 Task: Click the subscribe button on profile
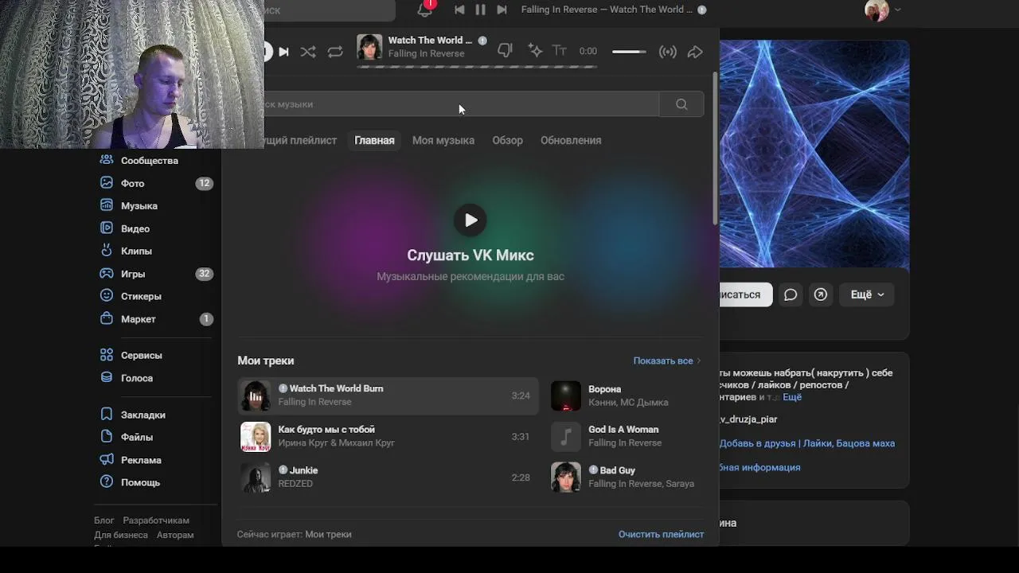point(746,294)
